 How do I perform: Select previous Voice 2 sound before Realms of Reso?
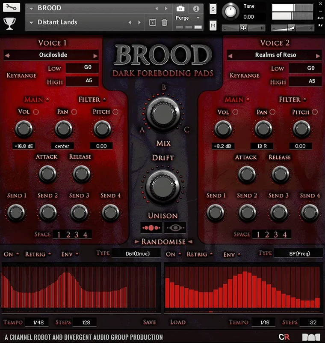click(x=230, y=56)
